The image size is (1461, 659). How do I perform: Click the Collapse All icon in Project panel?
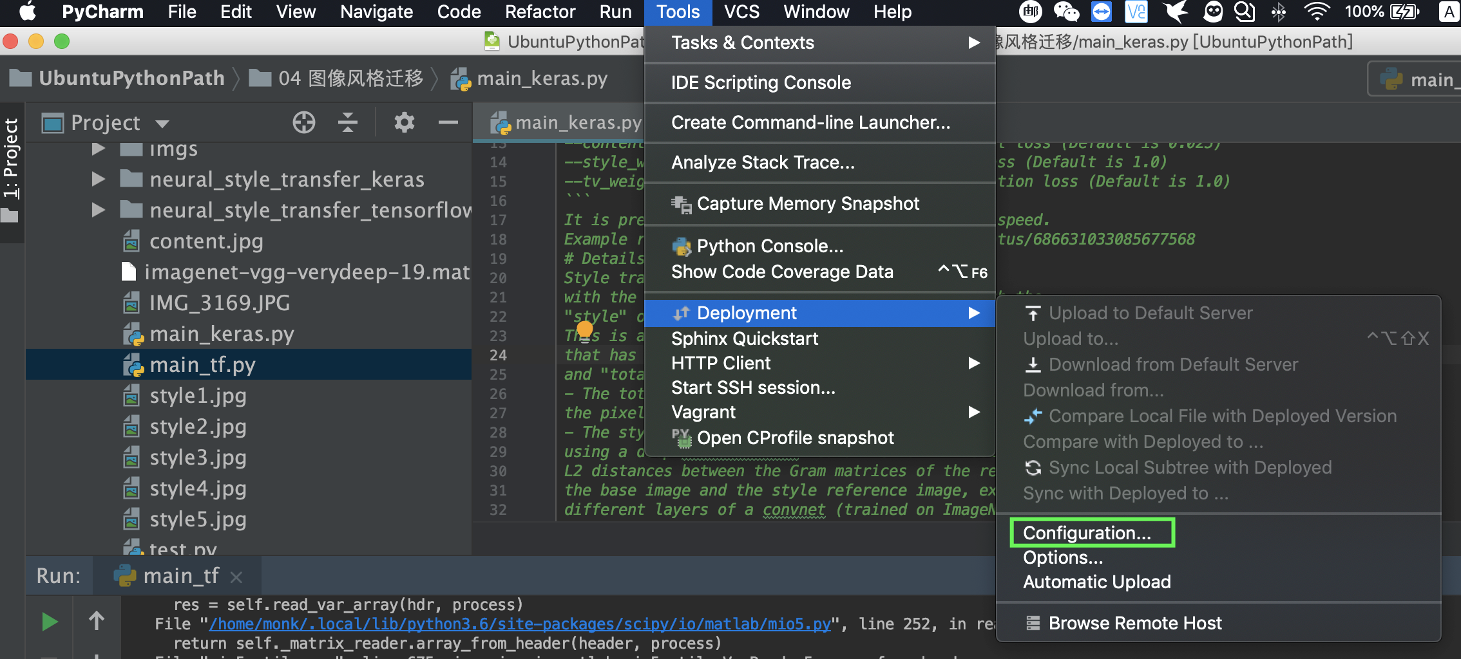pyautogui.click(x=348, y=122)
